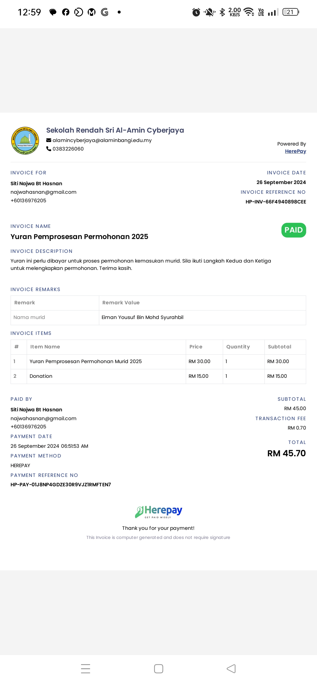Tap the Donation item row
Viewport: 317px width, 688px height.
click(158, 376)
